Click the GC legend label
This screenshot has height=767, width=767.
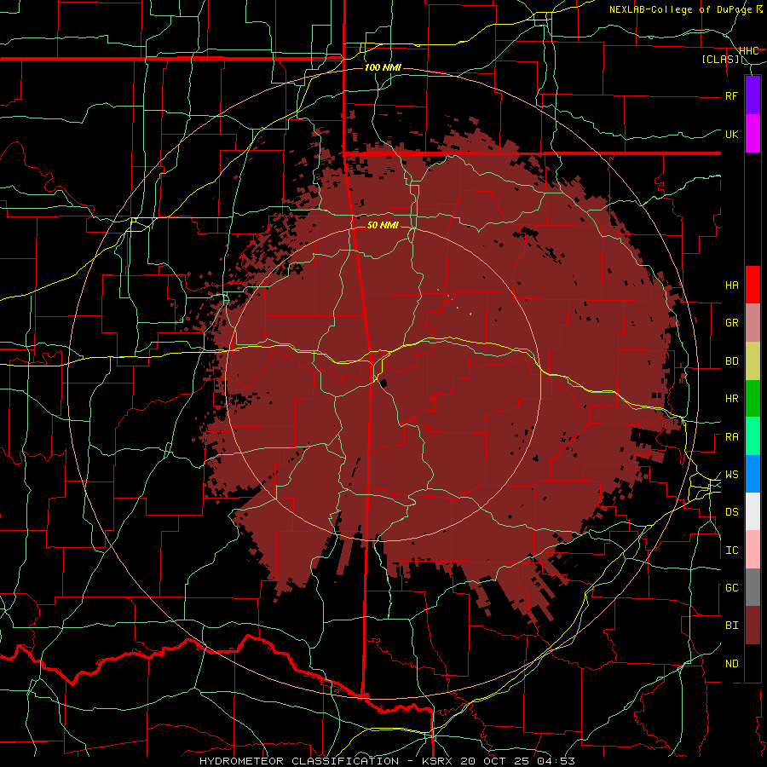pos(732,588)
